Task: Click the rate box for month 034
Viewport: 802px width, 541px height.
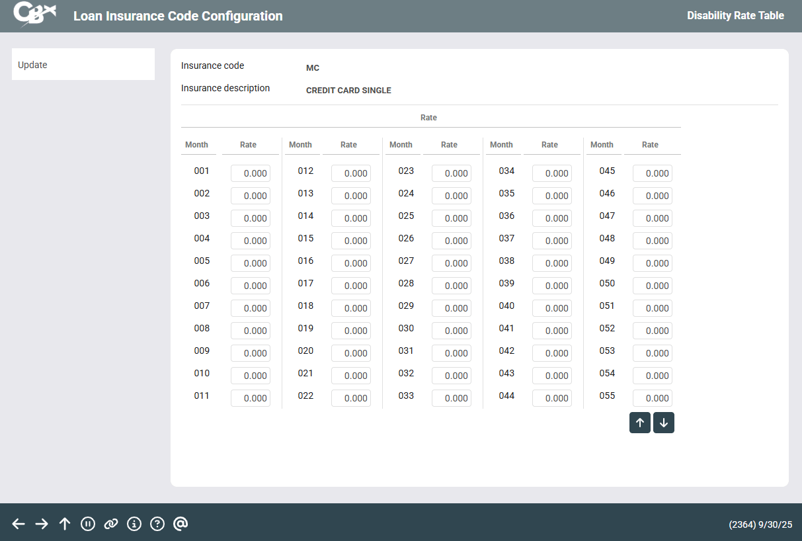Action: 552,173
